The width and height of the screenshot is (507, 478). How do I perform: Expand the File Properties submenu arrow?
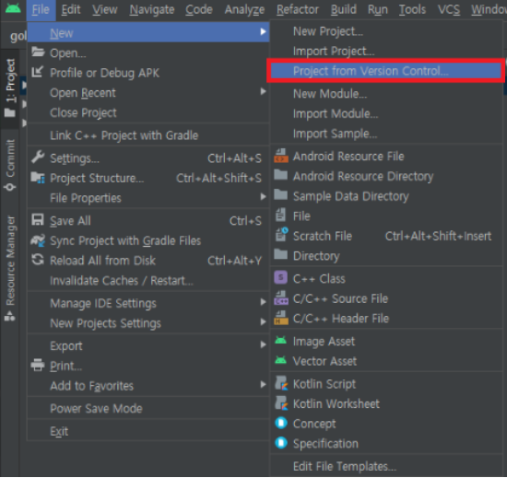coord(264,197)
